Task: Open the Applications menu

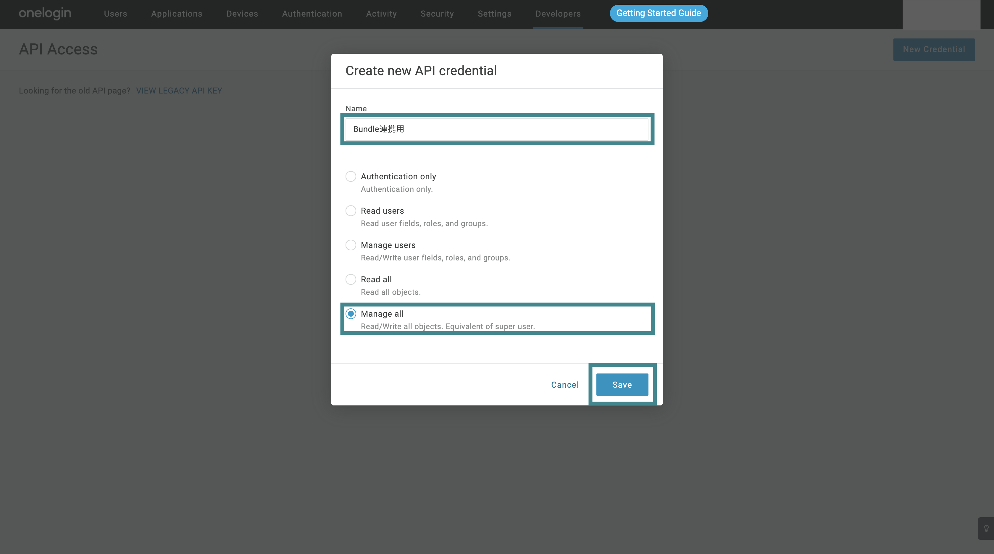Action: tap(177, 14)
